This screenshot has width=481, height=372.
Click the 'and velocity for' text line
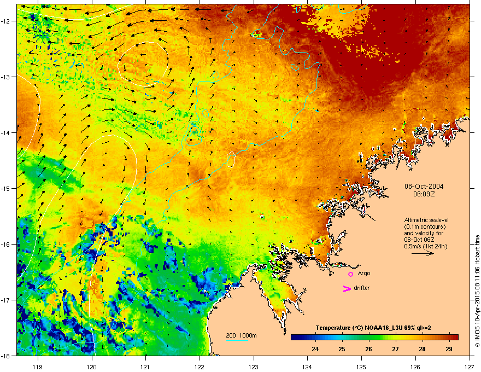[424, 233]
